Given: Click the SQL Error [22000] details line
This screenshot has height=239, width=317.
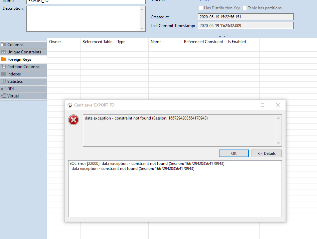Looking at the screenshot, I should [x=147, y=164].
